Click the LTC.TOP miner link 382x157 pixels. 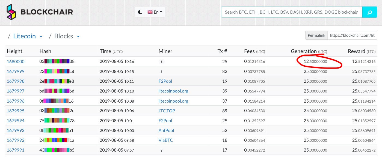[x=167, y=111]
